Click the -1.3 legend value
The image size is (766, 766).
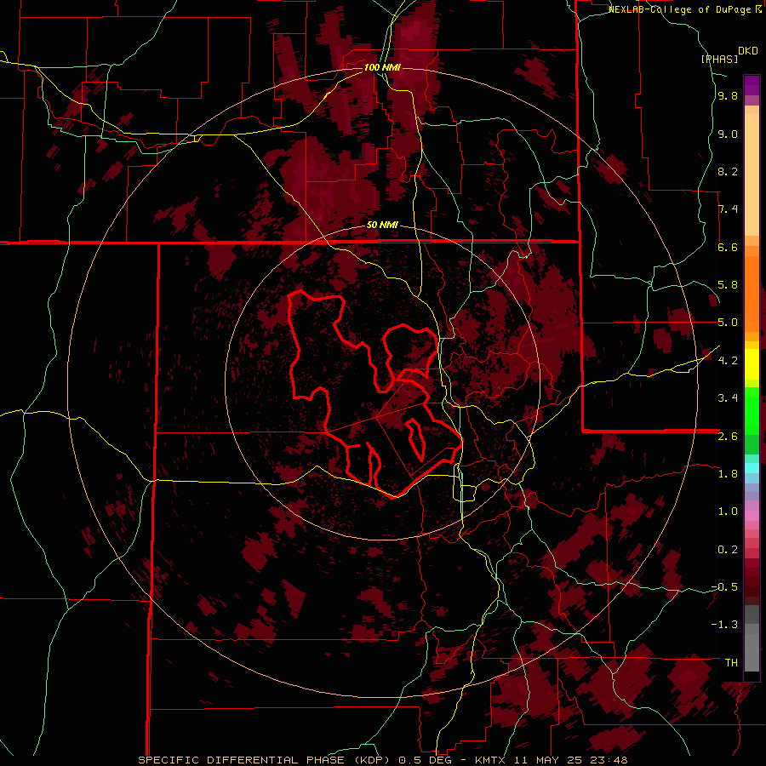click(724, 625)
